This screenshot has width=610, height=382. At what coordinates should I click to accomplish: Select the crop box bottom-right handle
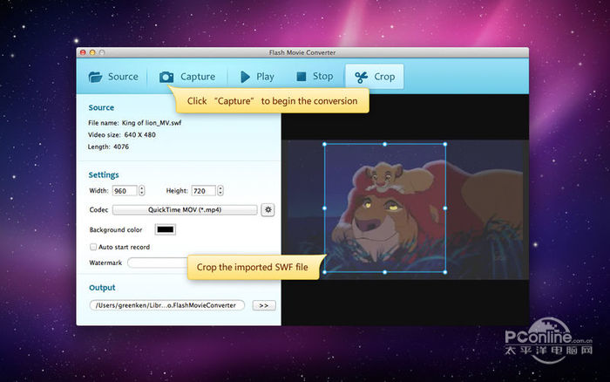tap(445, 272)
